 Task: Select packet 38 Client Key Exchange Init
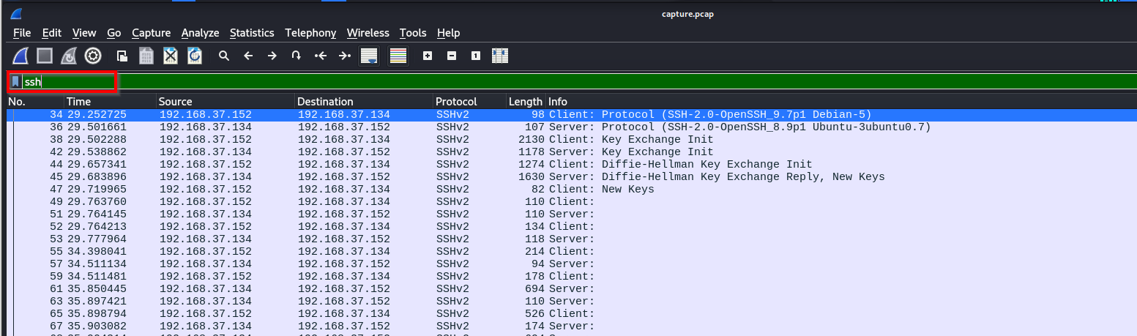tap(572, 140)
